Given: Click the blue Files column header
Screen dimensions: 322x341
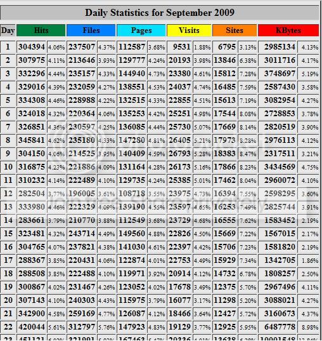Looking at the screenshot, I should coord(91,30).
